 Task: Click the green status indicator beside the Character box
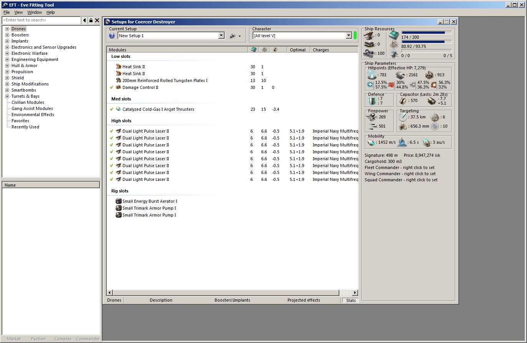tap(355, 36)
